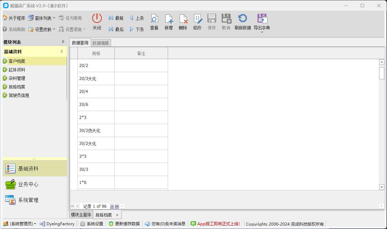Screen dimensions: 387x229
Task: Click the 新增 (New) icon in toolbar
Action: 168,22
